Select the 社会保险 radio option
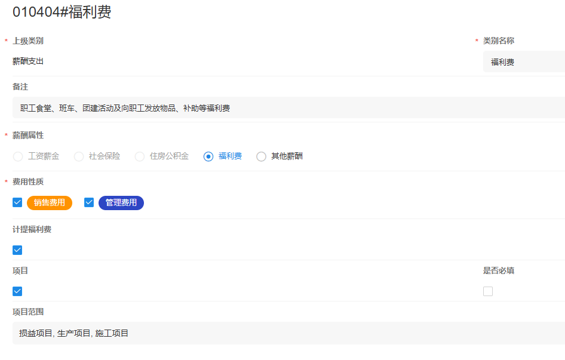 tap(79, 156)
